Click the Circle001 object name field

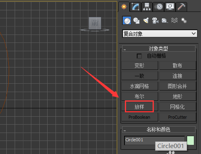pyautogui.click(x=154, y=140)
